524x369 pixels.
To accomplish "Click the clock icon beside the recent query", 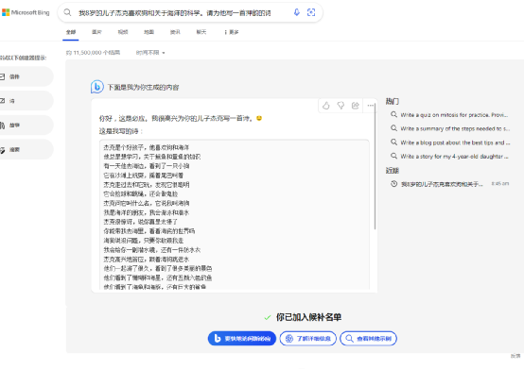I will coord(394,184).
